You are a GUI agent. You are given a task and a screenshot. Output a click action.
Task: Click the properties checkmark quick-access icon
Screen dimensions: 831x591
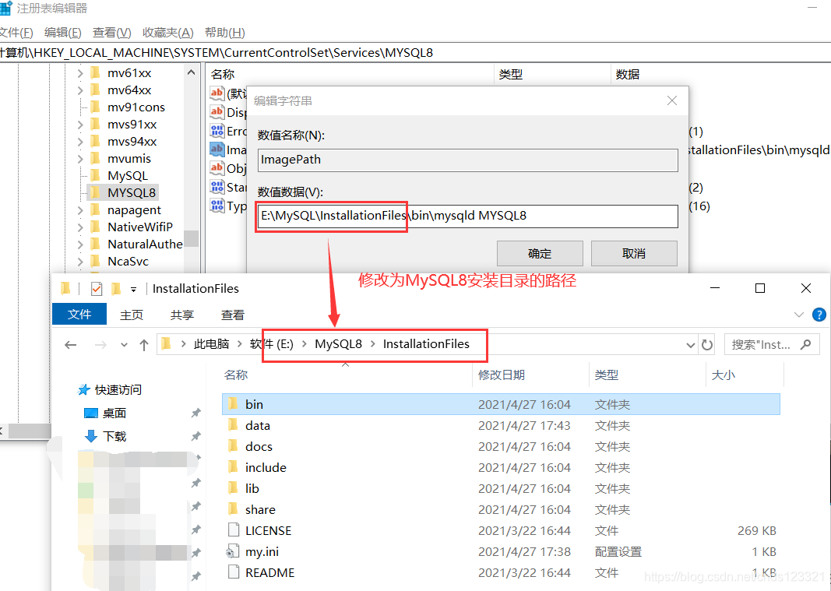click(97, 289)
